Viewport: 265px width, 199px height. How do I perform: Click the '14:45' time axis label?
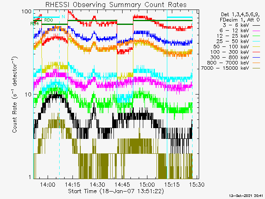point(122,184)
